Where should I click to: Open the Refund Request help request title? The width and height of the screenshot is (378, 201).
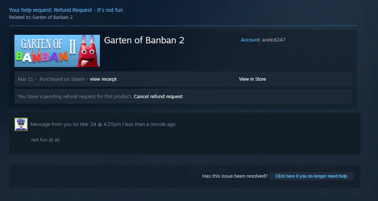click(66, 10)
